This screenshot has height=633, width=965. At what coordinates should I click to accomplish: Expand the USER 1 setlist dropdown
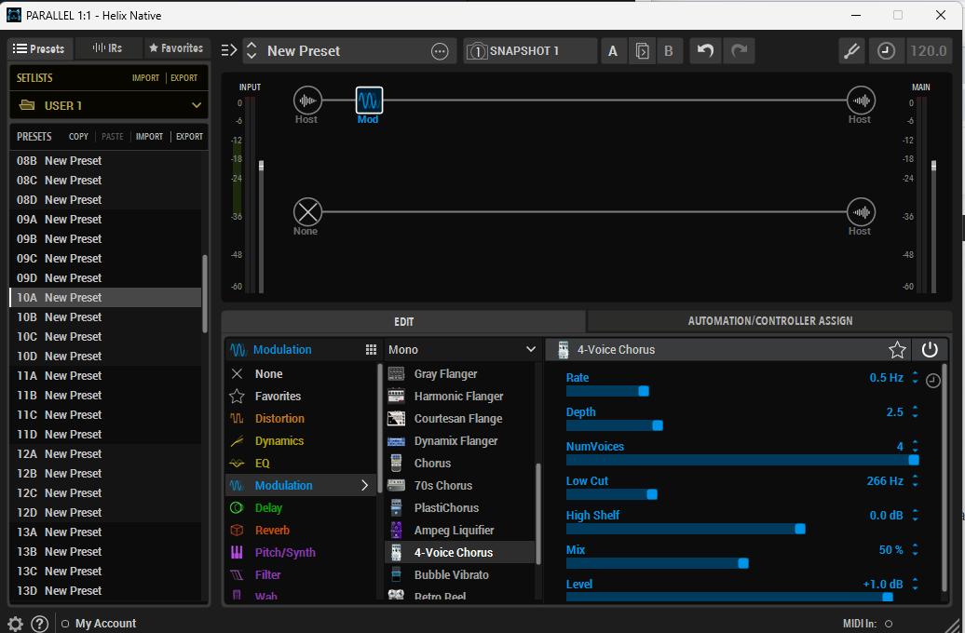point(196,105)
